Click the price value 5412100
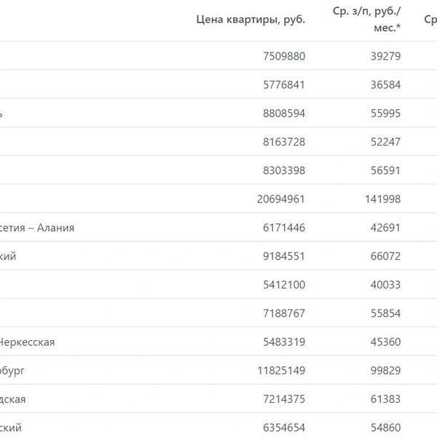437x437 pixels. [x=284, y=285]
